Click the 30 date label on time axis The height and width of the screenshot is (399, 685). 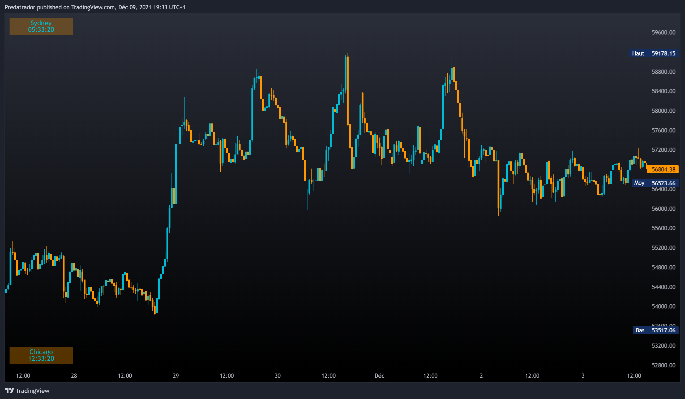[277, 376]
